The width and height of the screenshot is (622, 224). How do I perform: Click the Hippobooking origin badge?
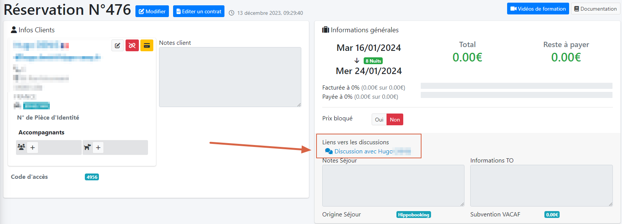(414, 215)
